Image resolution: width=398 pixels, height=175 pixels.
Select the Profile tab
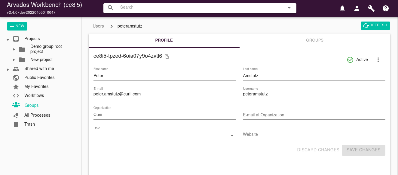(x=164, y=40)
